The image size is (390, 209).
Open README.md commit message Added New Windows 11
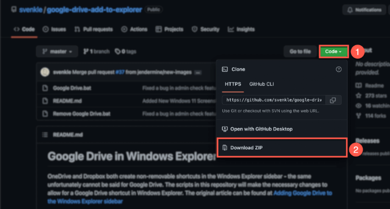[x=179, y=101]
